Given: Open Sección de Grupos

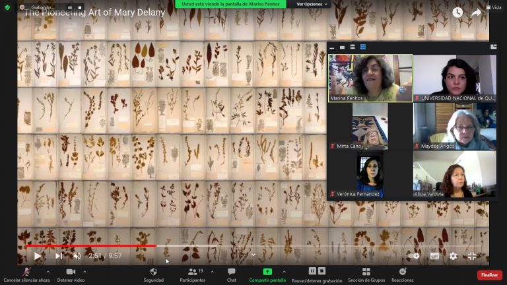Looking at the screenshot, I should 366,274.
